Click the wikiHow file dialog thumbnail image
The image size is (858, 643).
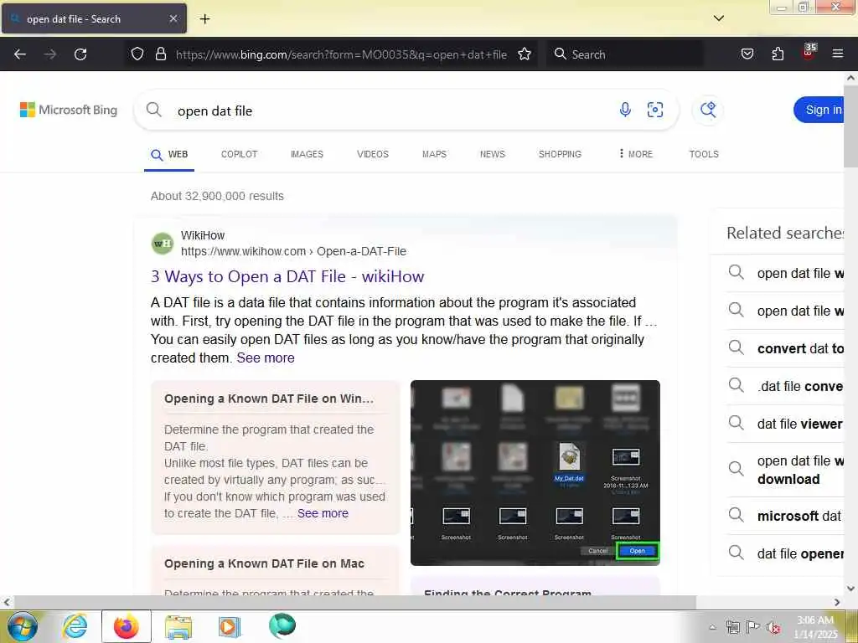535,473
